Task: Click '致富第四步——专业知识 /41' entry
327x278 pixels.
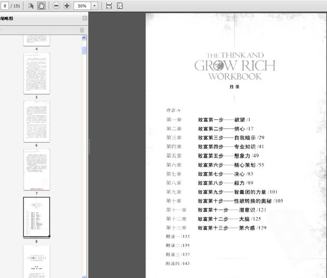Action: click(x=231, y=146)
